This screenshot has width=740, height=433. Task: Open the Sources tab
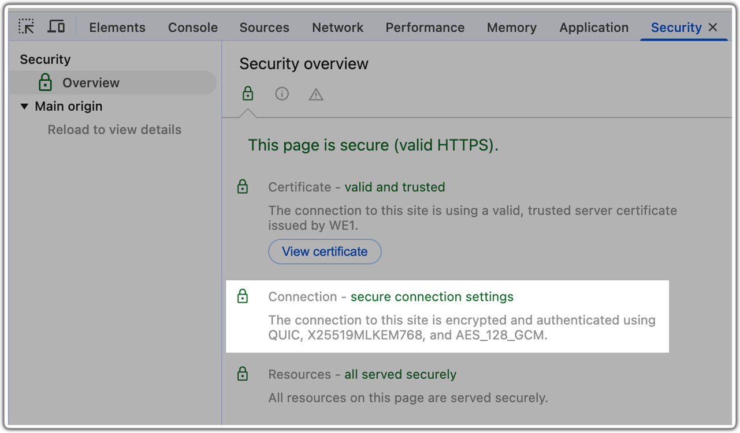pos(265,28)
